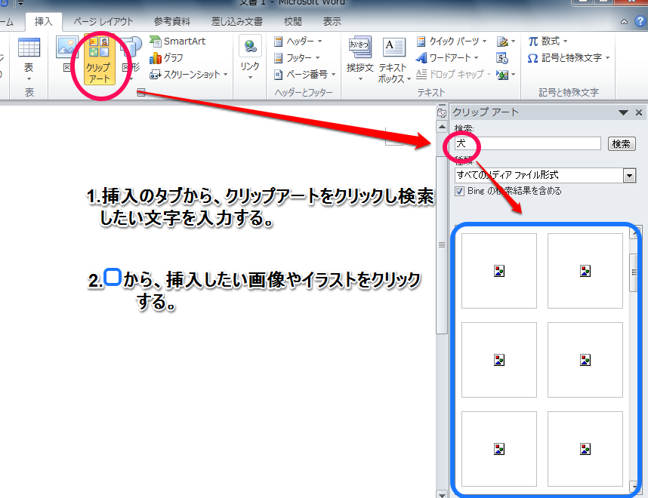Click the ruler toggle icon above the scrollbar

pyautogui.click(x=442, y=112)
